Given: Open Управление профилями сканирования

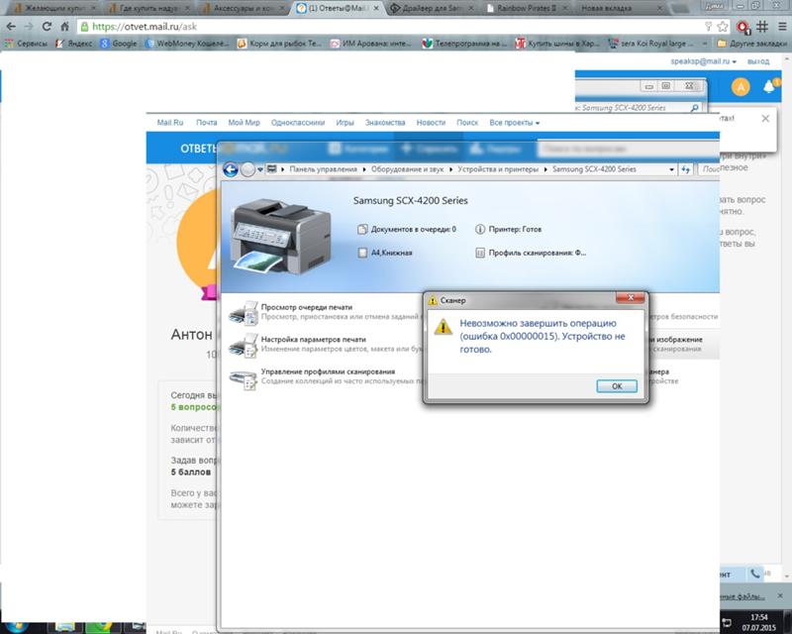Looking at the screenshot, I should (x=328, y=371).
